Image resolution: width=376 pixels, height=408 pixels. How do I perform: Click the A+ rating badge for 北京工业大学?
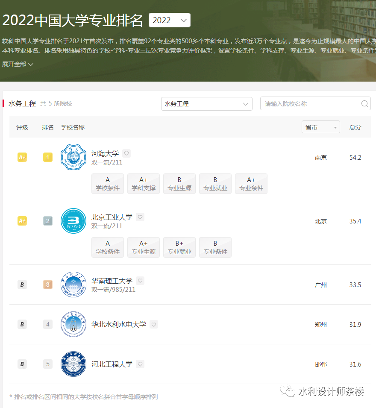coord(22,221)
